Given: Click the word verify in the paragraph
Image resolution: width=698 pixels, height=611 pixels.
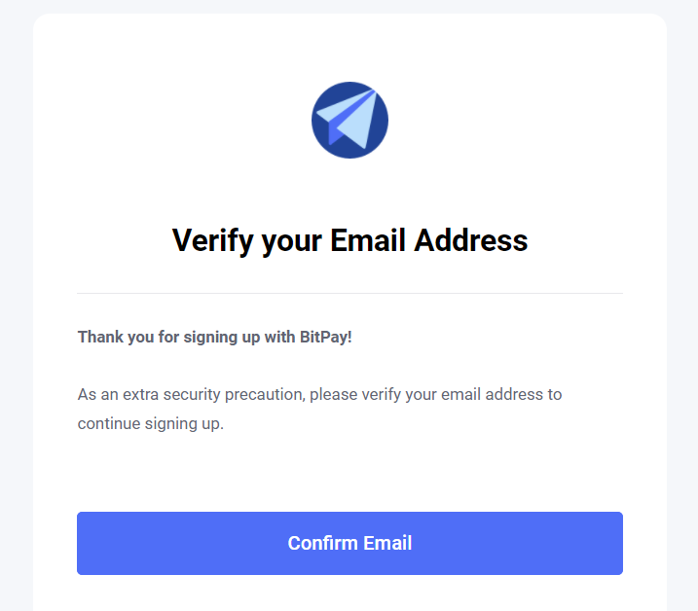Looking at the screenshot, I should pyautogui.click(x=381, y=395).
